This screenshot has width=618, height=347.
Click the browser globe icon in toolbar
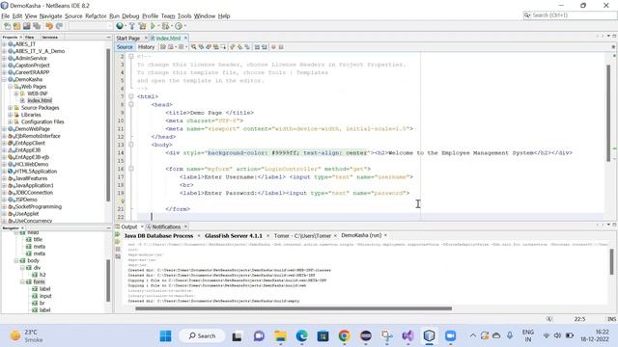[x=120, y=26]
